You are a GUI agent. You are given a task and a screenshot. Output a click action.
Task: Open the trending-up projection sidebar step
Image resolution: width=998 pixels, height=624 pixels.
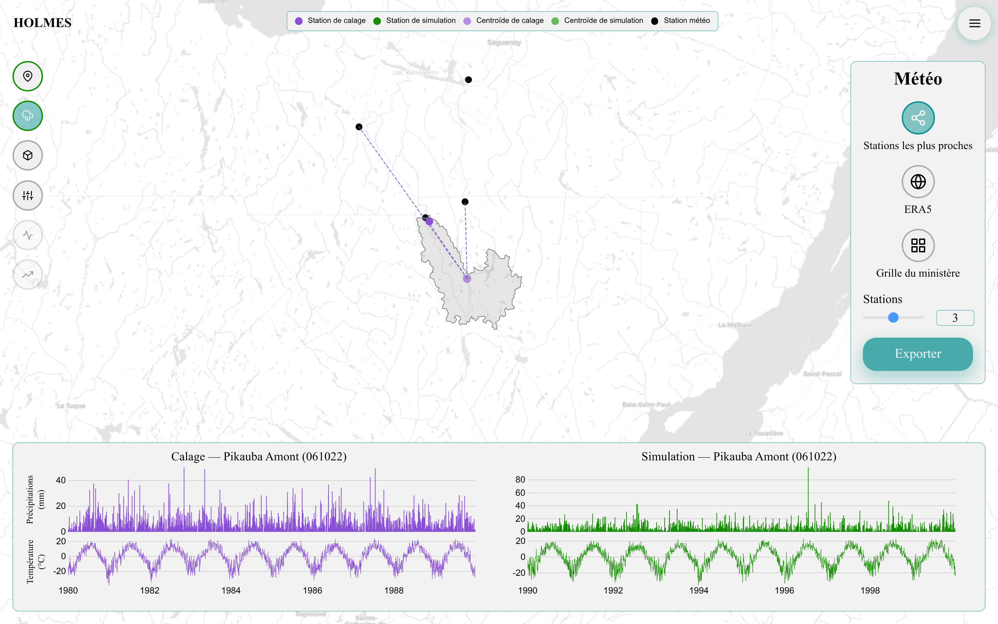(28, 275)
